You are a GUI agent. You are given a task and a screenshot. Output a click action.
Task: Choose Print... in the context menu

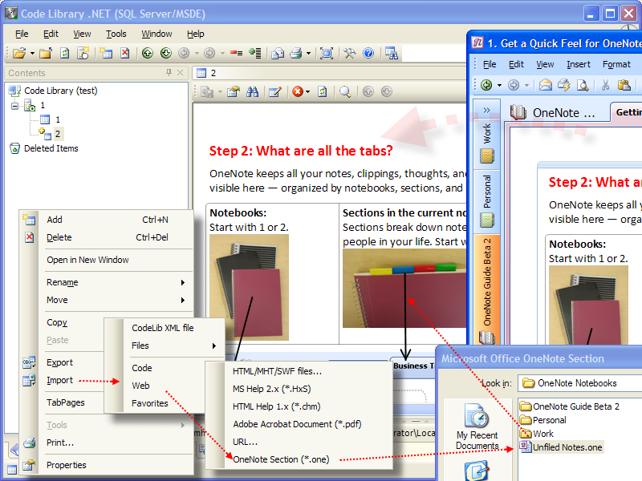point(60,443)
